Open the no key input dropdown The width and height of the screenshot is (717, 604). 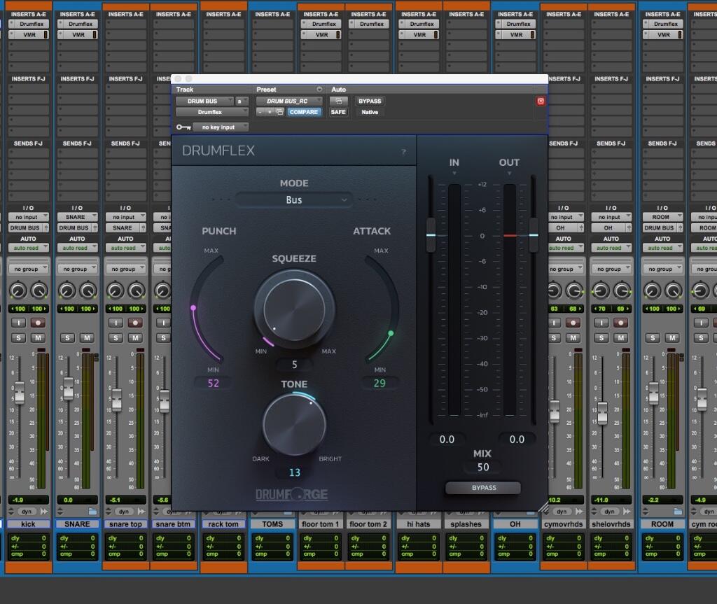click(x=221, y=127)
